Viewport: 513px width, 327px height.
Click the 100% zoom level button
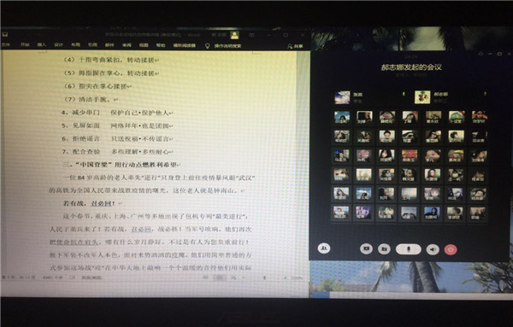tap(297, 278)
